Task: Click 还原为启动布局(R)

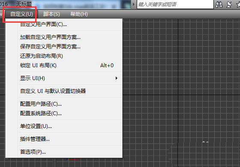Action: coord(70,56)
